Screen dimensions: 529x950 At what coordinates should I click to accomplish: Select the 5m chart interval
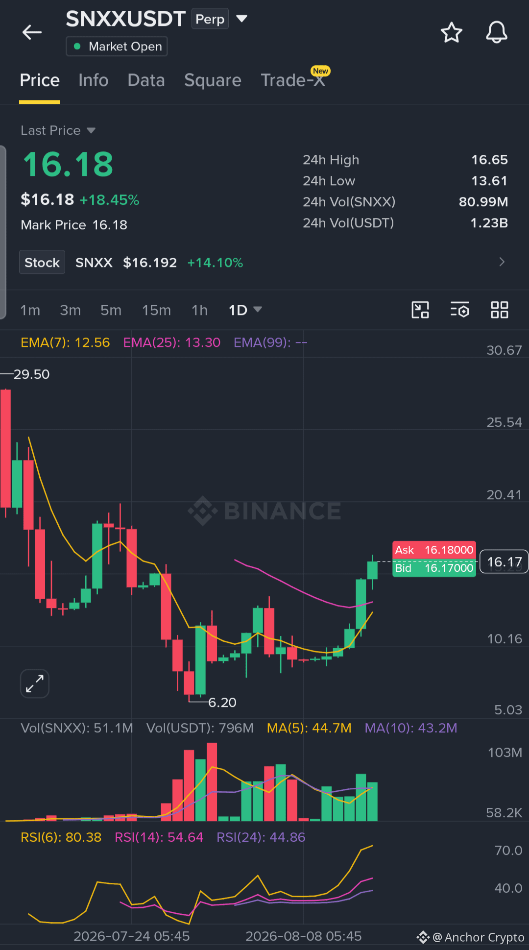[x=111, y=310]
